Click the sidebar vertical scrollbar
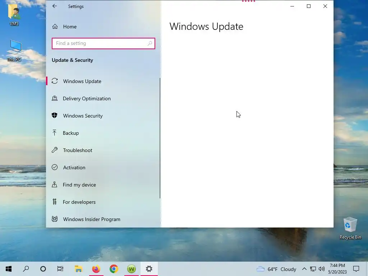 coord(160,138)
